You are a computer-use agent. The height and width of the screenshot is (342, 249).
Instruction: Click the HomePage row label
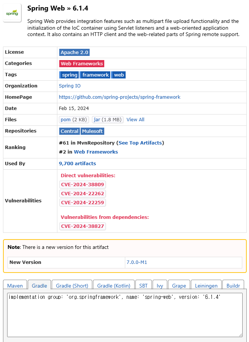coord(18,97)
